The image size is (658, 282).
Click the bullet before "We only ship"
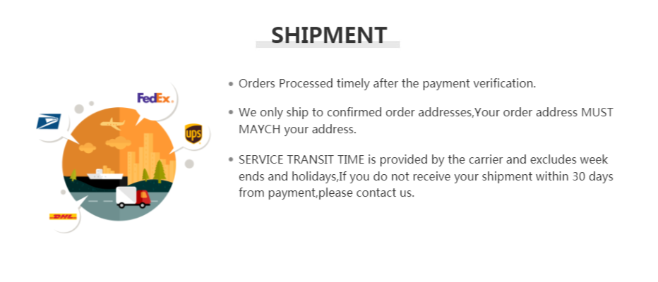(x=231, y=113)
